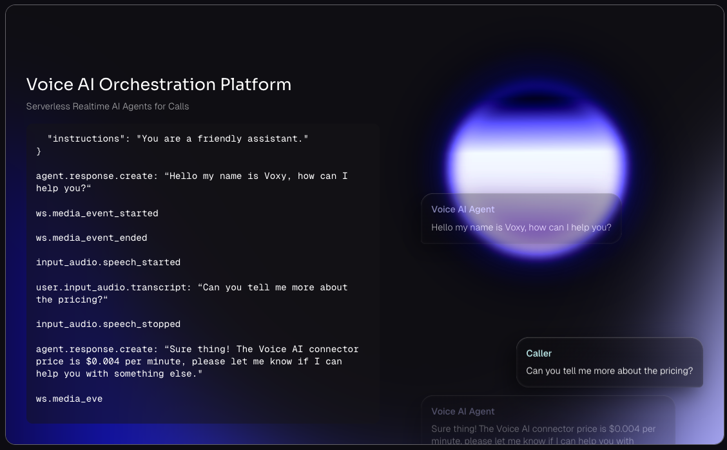Open the Caller chat bubble
This screenshot has width=727, height=450.
(x=610, y=362)
